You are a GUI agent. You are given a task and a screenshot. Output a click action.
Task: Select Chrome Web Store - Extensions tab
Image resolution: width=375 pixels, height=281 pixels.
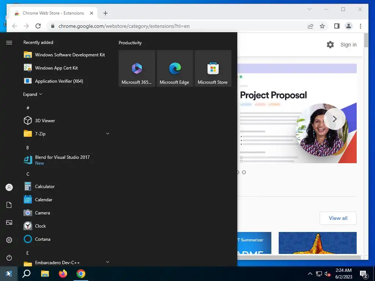(53, 13)
